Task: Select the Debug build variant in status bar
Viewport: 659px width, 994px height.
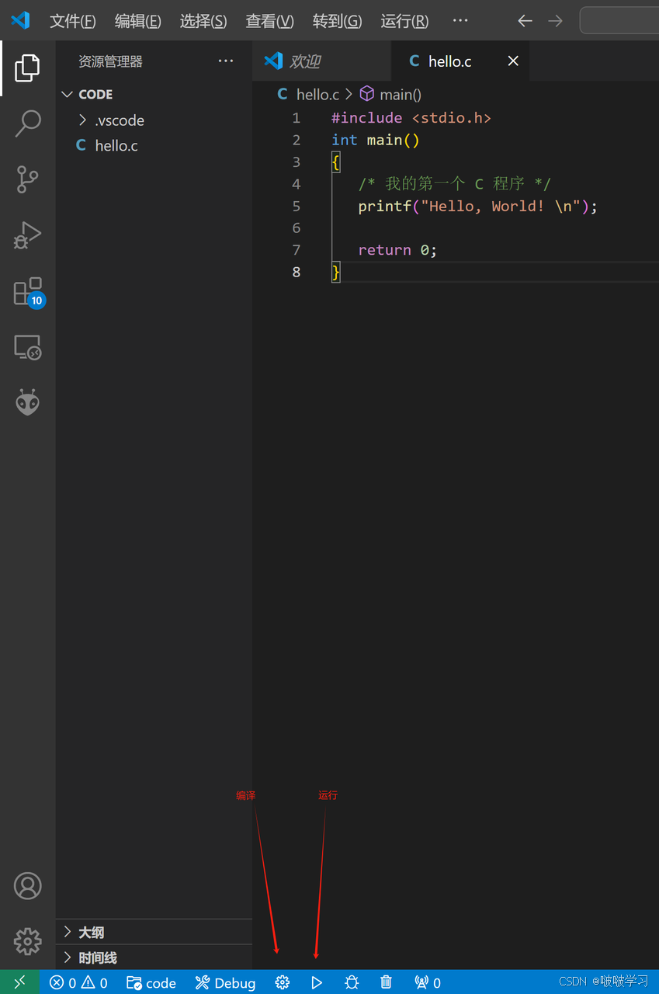Action: click(225, 983)
